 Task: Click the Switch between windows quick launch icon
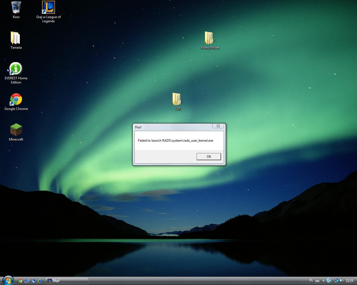coord(33,281)
